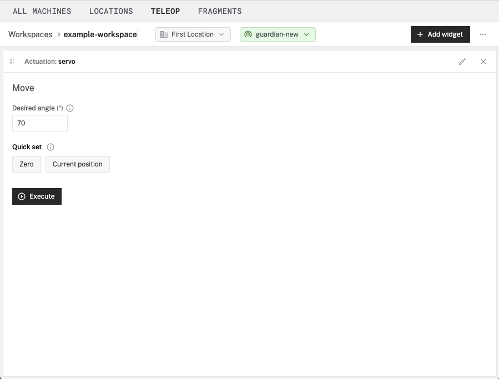Select the TELEOP tab

click(x=165, y=11)
